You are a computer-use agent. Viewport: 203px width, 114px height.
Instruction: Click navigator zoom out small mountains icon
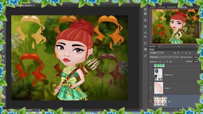159,47
